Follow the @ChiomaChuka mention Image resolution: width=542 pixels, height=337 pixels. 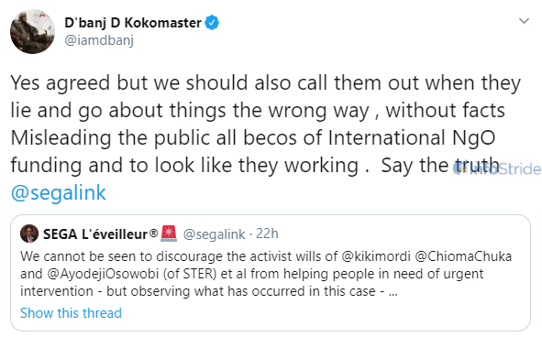[463, 256]
